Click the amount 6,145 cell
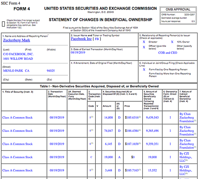The width and height of the screenshot is (199, 179). pyautogui.click(x=109, y=144)
